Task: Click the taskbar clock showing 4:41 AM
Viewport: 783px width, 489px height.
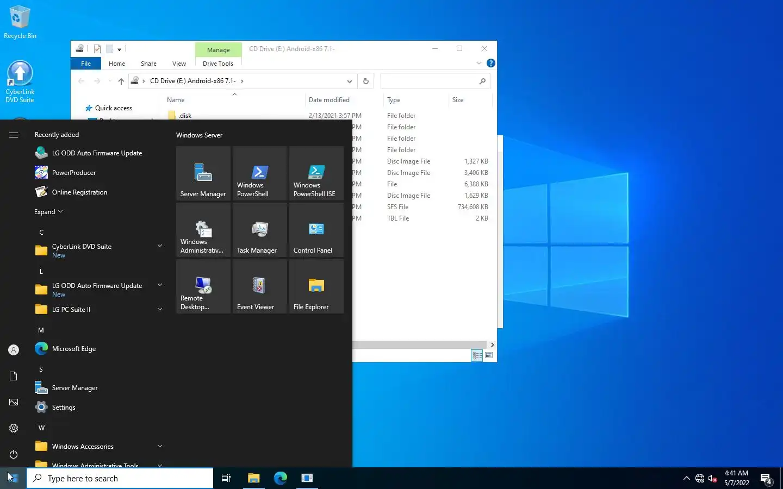Action: click(x=736, y=478)
